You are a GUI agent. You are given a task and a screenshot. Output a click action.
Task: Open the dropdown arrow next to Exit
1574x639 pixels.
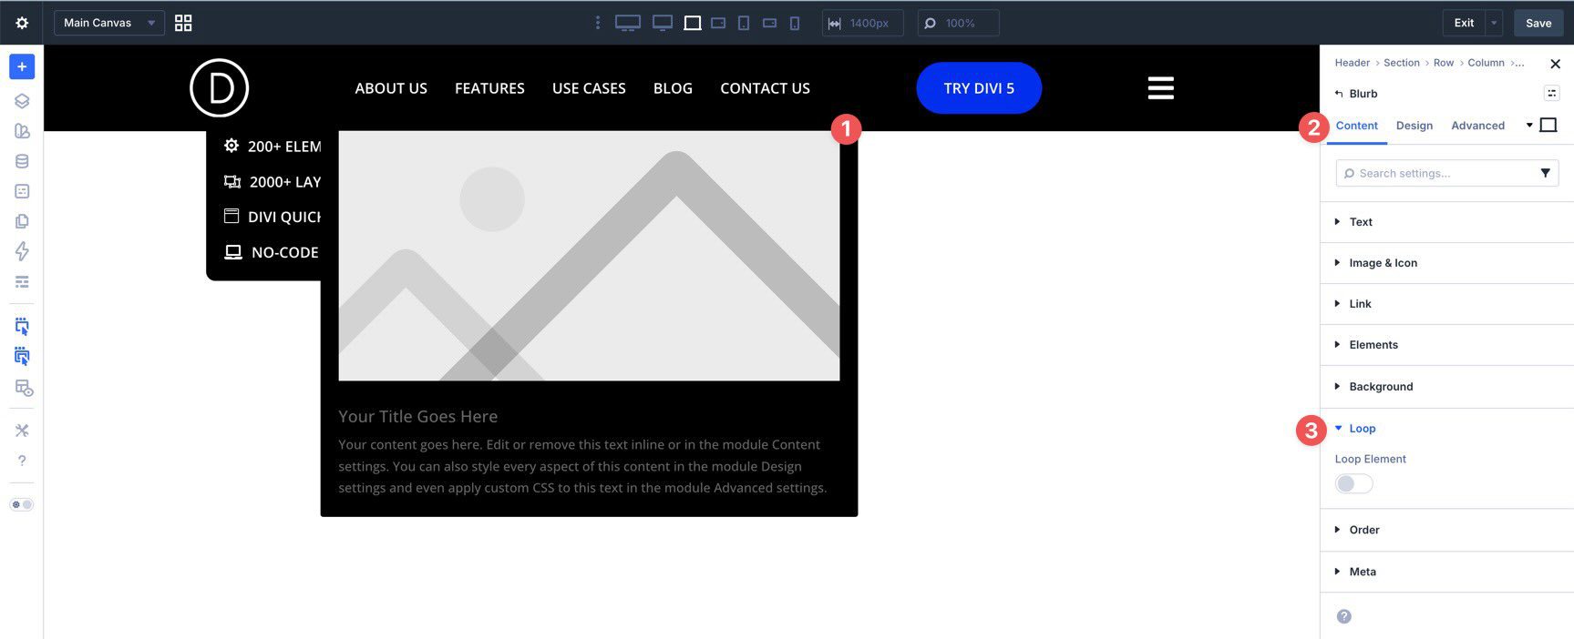1494,23
